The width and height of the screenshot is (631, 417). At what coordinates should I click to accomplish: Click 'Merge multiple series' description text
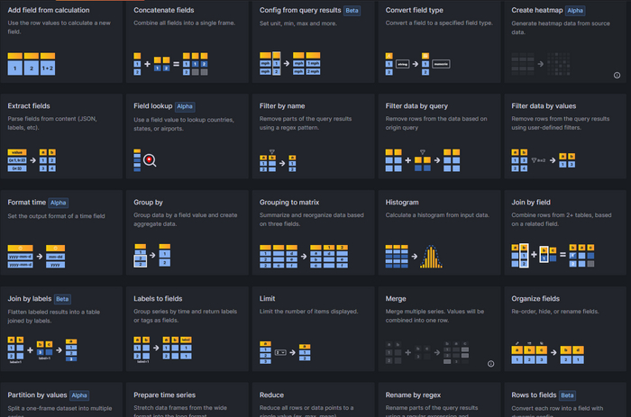tap(434, 315)
